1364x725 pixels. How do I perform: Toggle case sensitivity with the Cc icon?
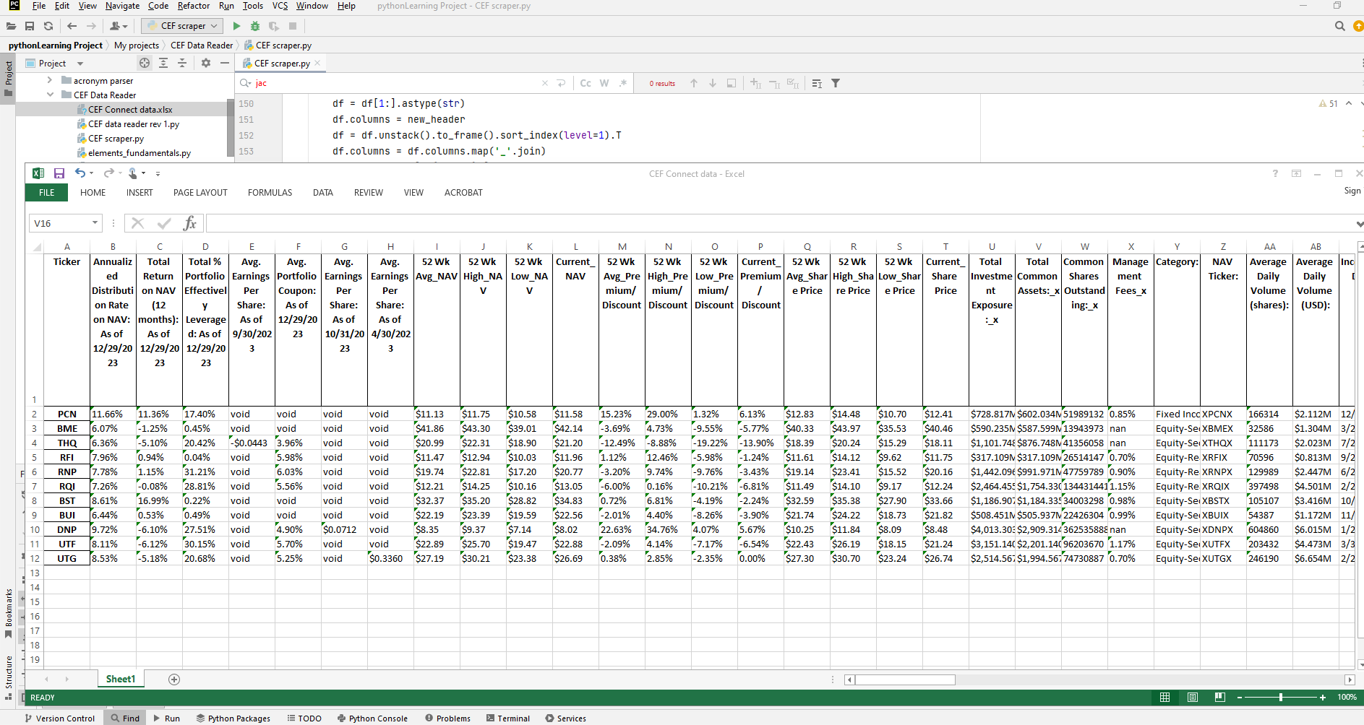point(586,83)
